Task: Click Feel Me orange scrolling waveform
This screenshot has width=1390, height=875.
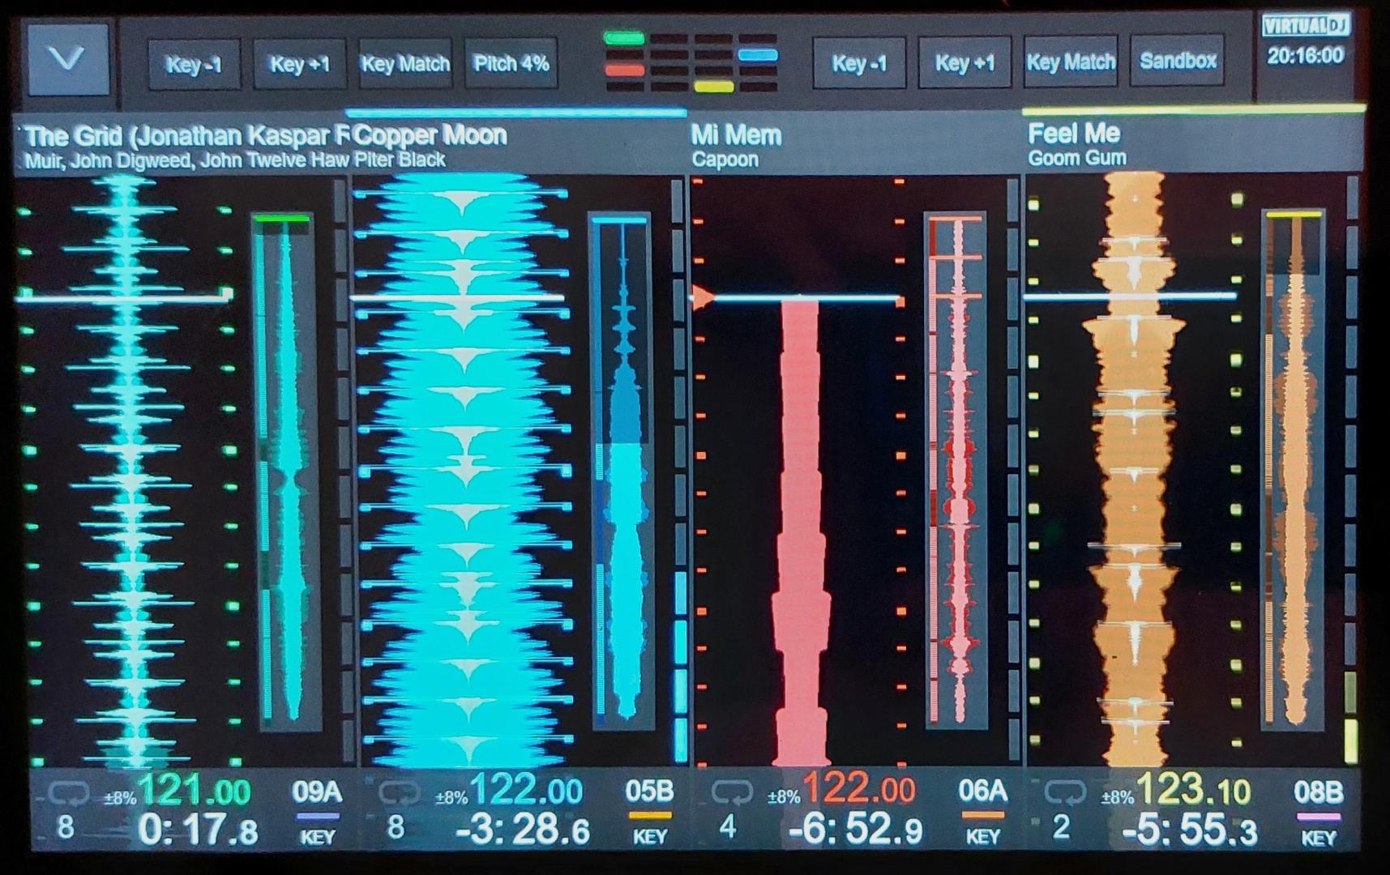Action: pos(1135,470)
